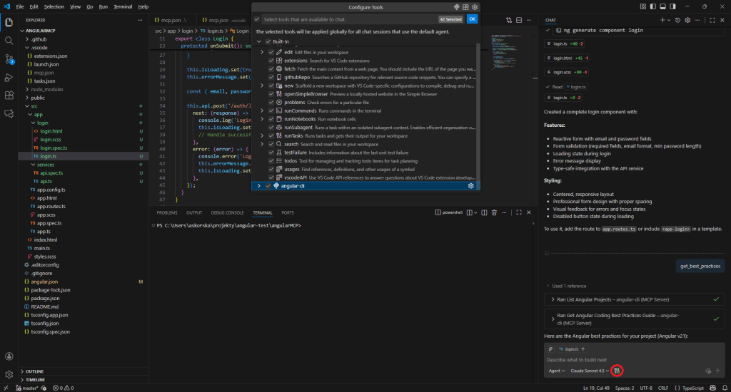Open chat session history icon
This screenshot has width=731, height=392.
(678, 20)
